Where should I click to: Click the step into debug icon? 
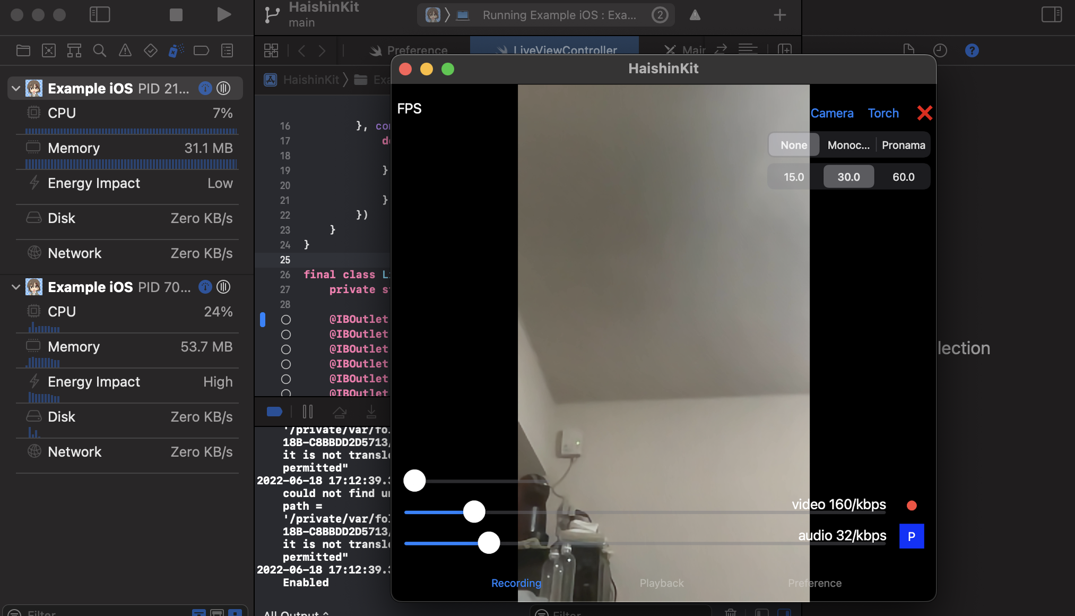click(x=371, y=412)
